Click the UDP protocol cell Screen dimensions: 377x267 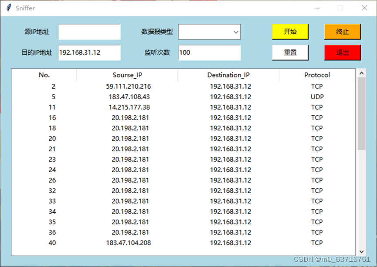coord(317,97)
